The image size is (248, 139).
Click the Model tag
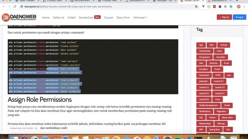pyautogui.click(x=227, y=105)
